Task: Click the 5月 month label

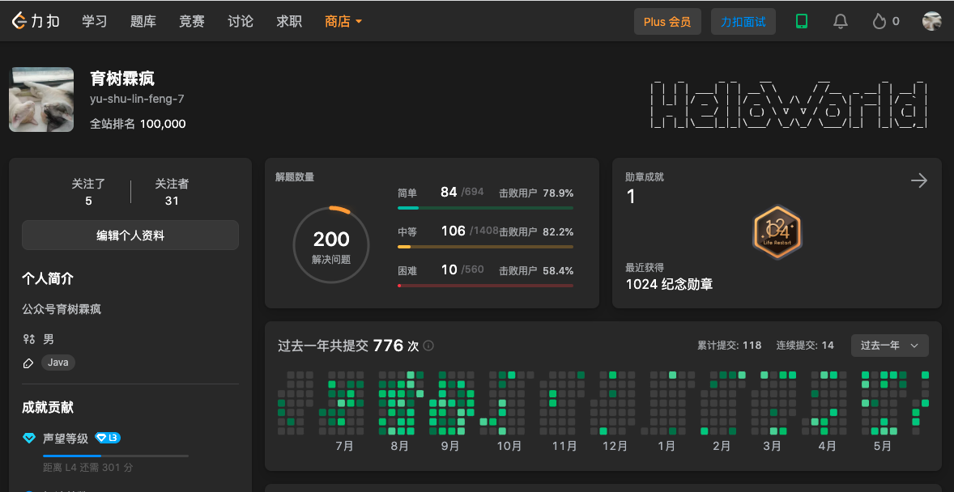Action: pos(882,447)
